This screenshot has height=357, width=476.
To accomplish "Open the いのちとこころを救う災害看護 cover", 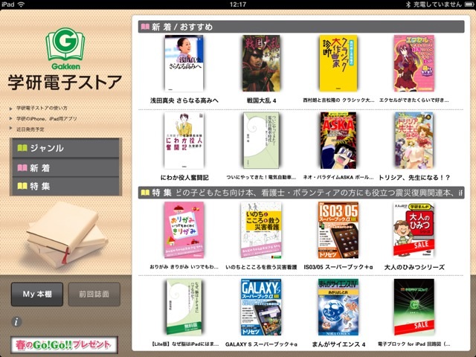I will coord(261,230).
